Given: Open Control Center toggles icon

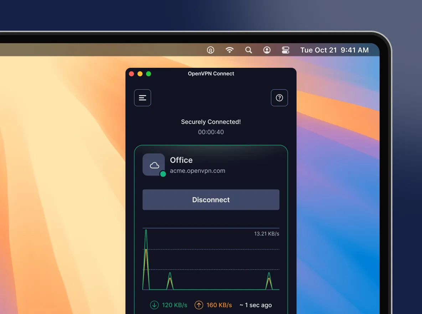Looking at the screenshot, I should tap(285, 50).
